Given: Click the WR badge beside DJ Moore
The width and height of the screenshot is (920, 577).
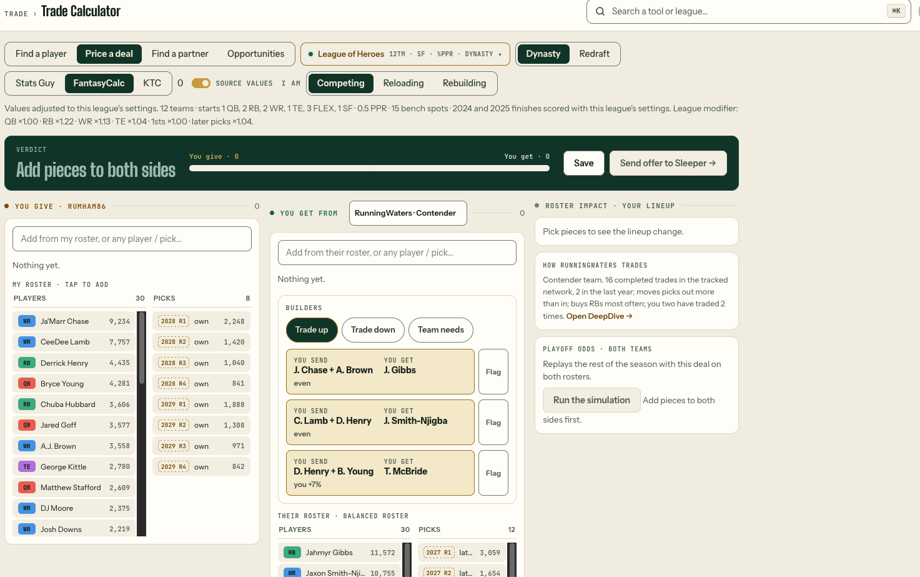Looking at the screenshot, I should click(x=27, y=508).
